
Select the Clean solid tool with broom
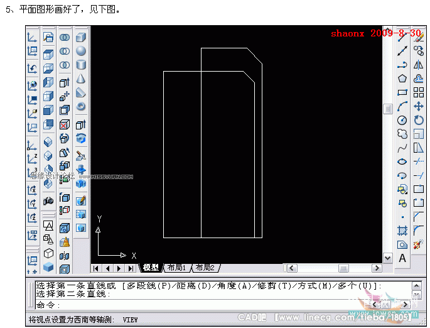(x=65, y=242)
